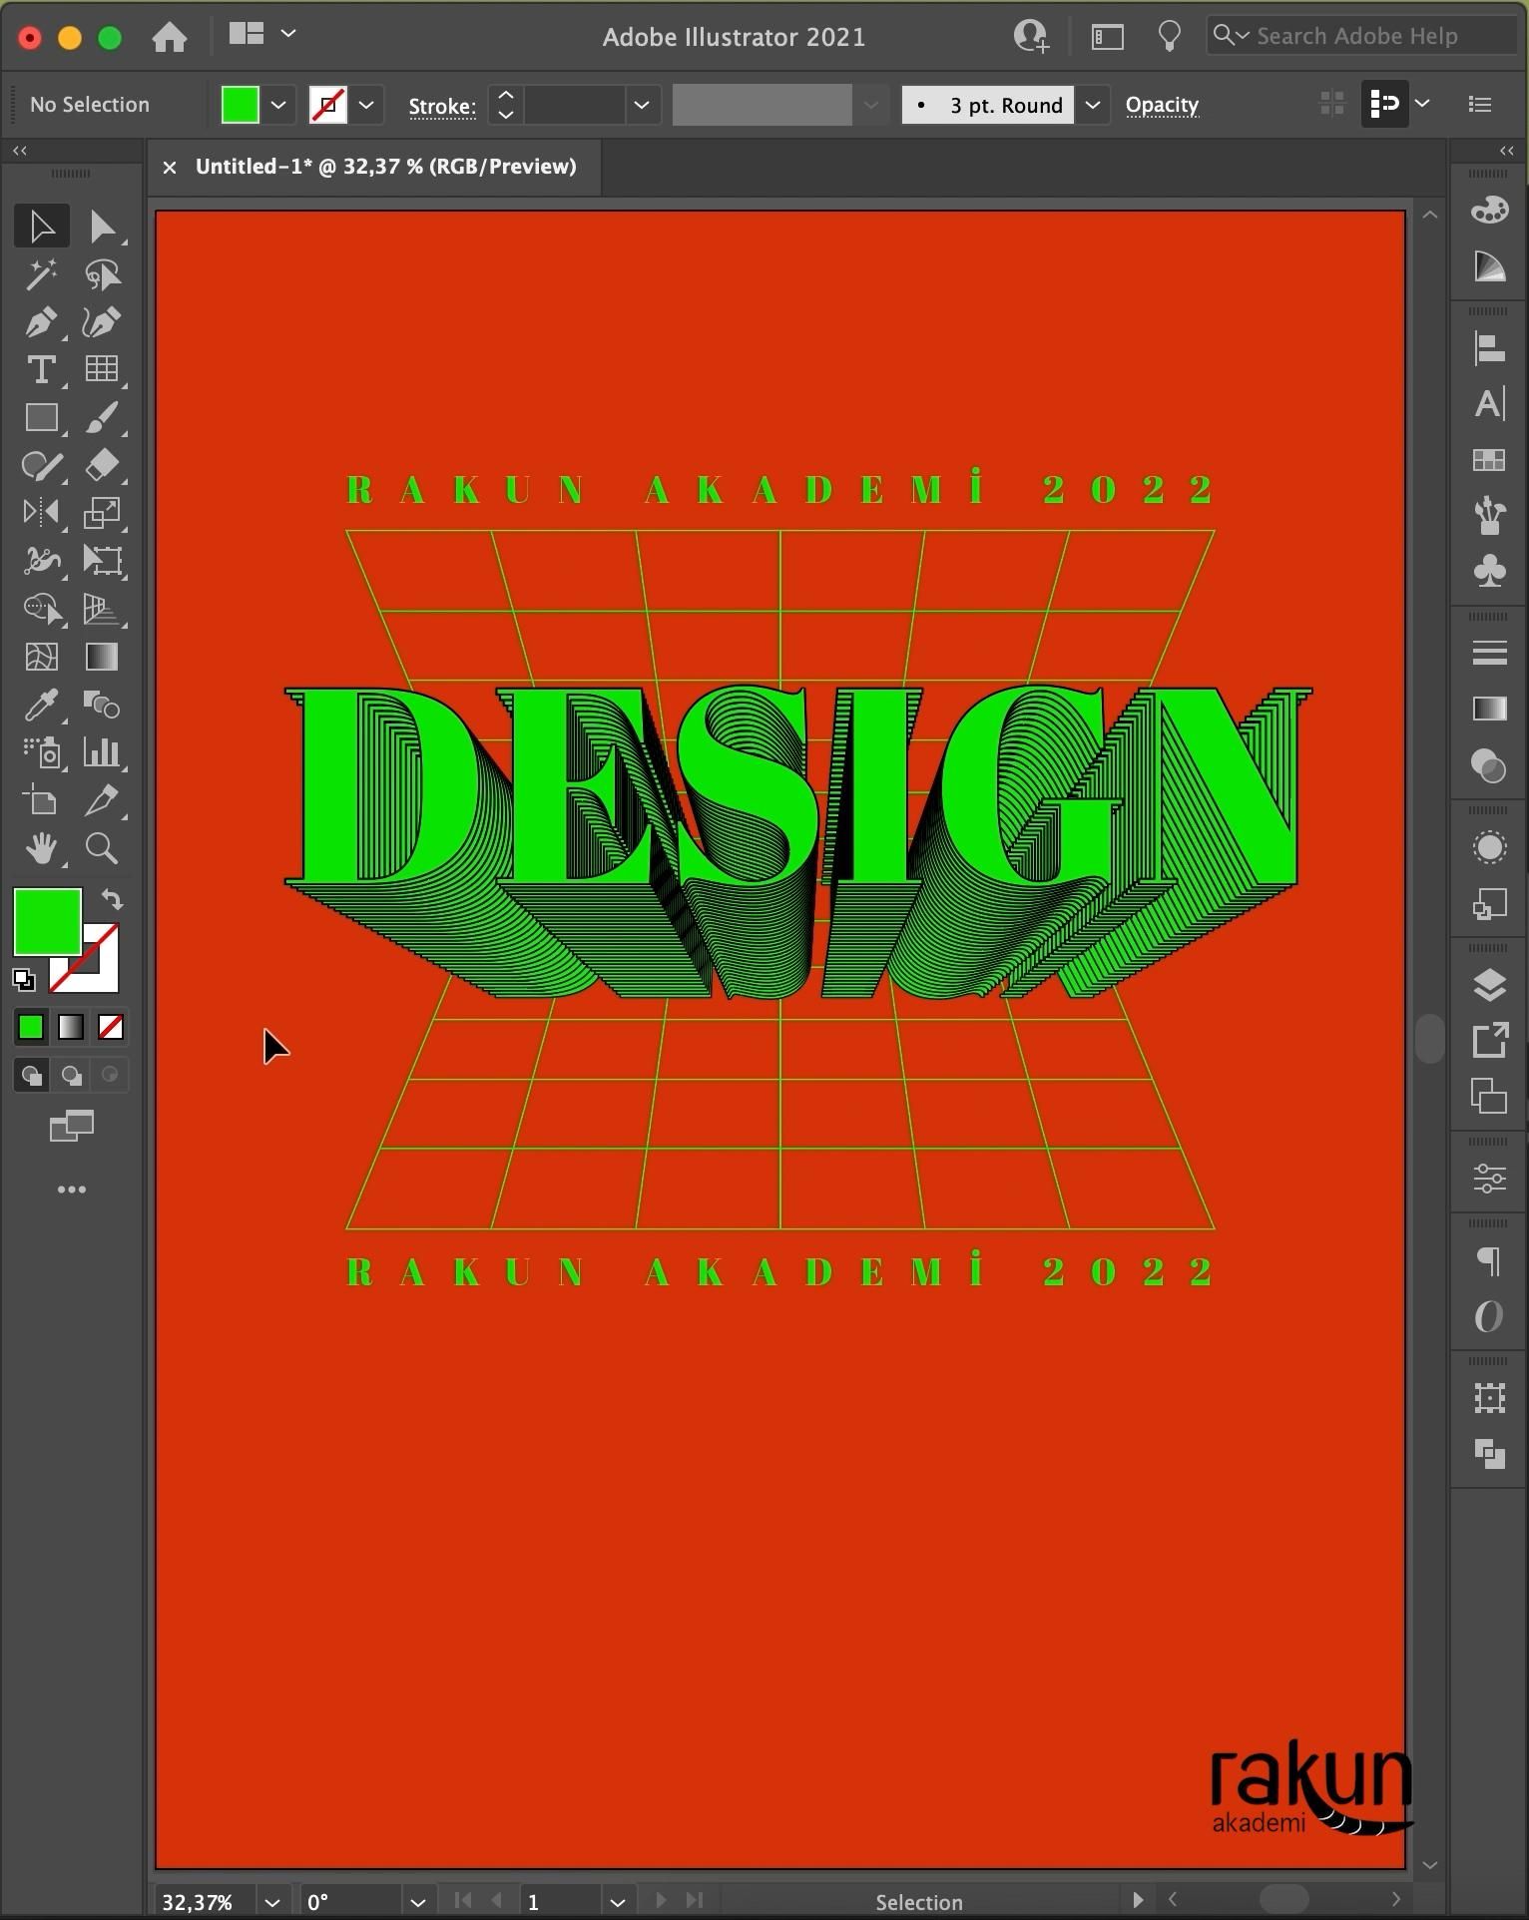
Task: Open the rotation angle dropdown
Action: coord(418,1902)
